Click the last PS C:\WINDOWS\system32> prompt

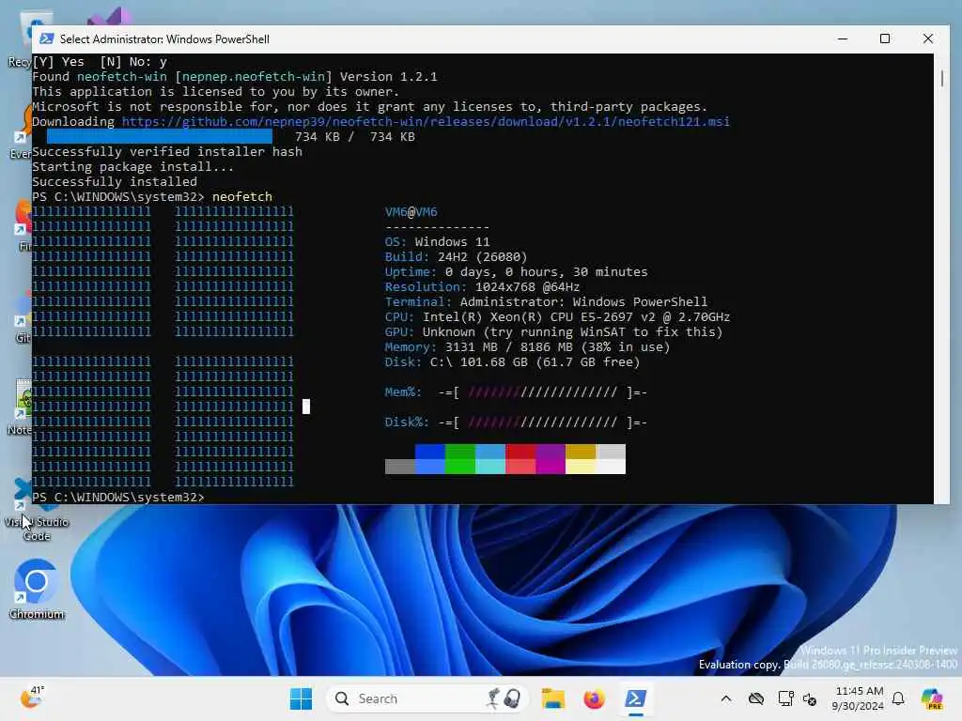tap(117, 498)
